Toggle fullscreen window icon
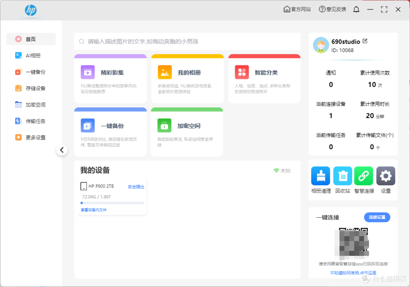 [384, 9]
